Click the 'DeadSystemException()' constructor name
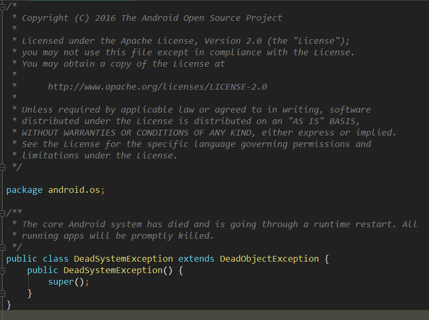This screenshot has width=429, height=320. [118, 270]
